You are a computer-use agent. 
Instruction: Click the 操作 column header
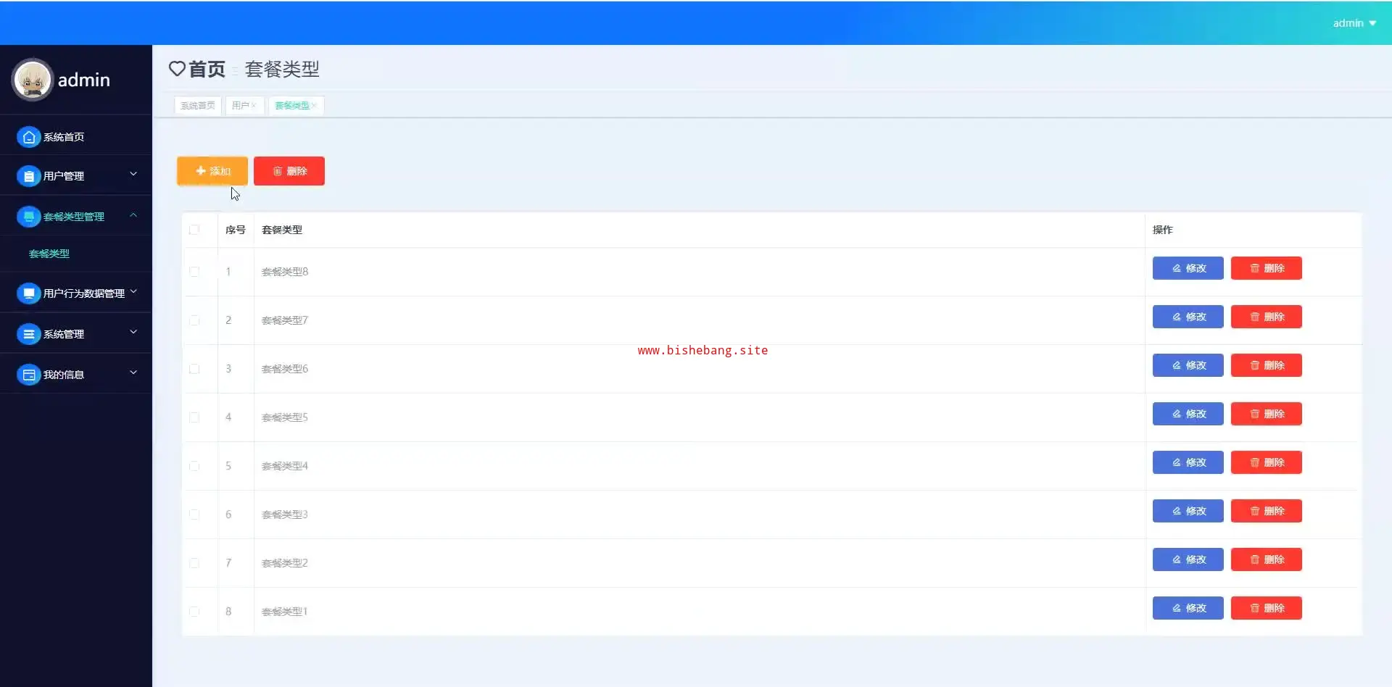point(1163,230)
